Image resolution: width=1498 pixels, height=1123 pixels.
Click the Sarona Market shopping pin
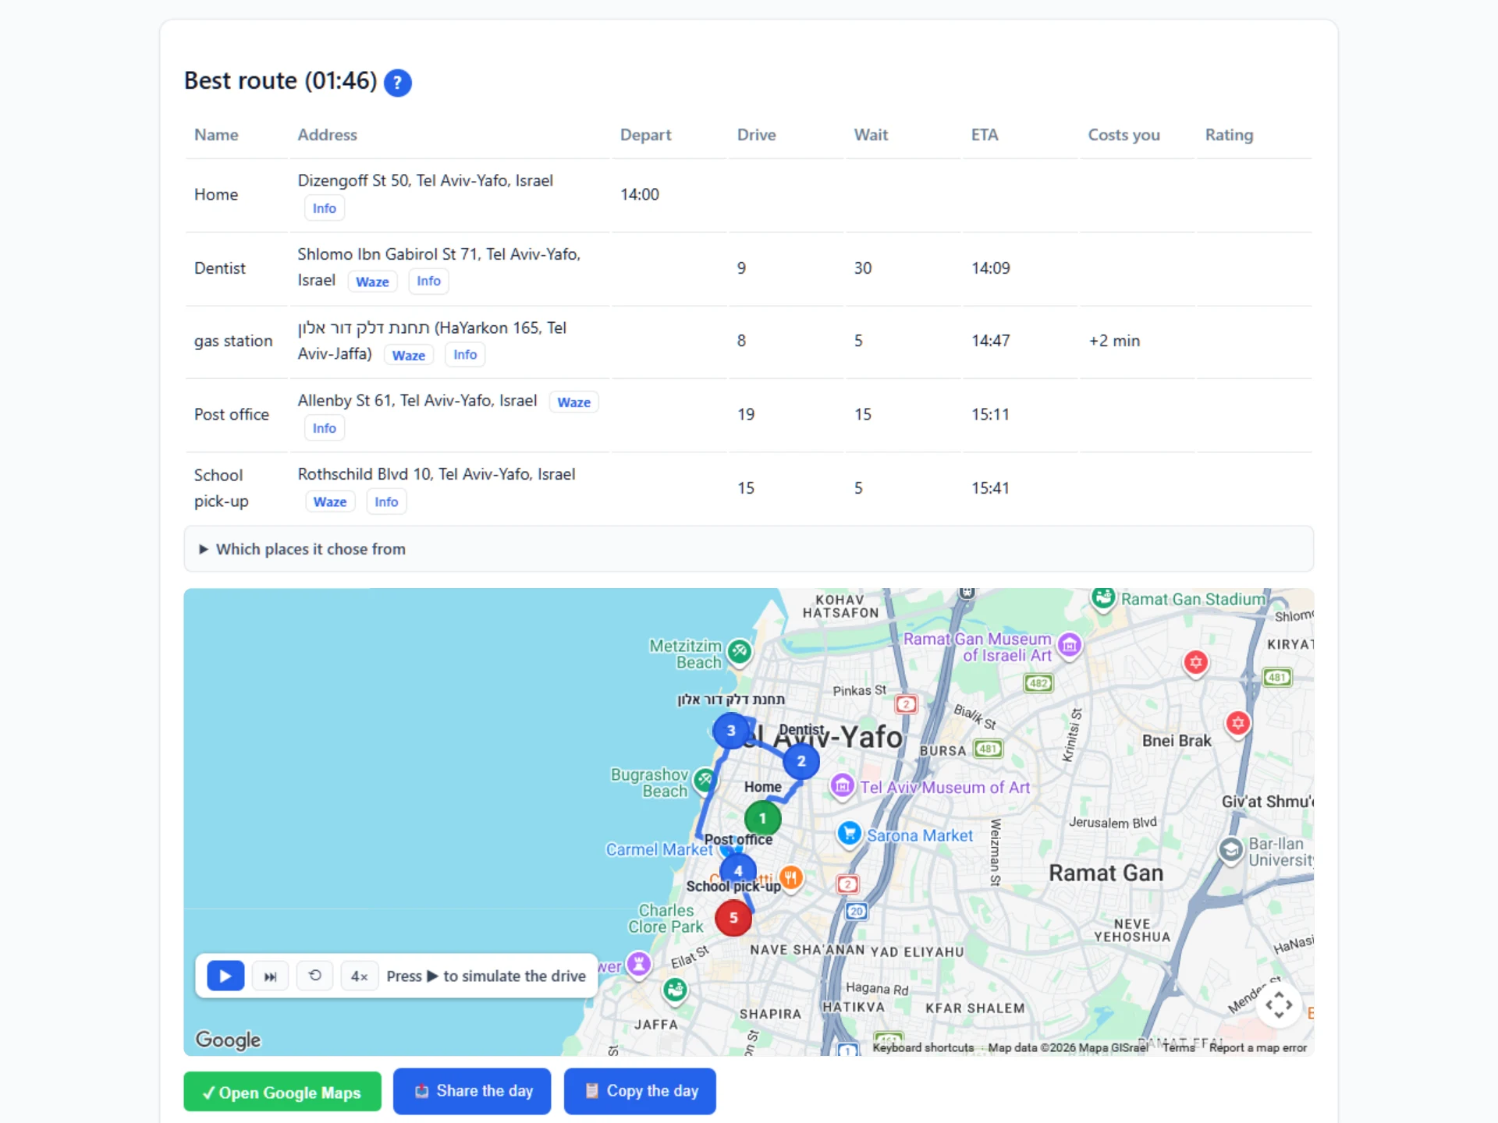click(x=849, y=834)
